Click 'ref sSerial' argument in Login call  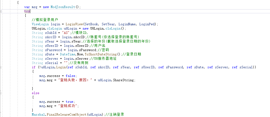(x=242, y=67)
